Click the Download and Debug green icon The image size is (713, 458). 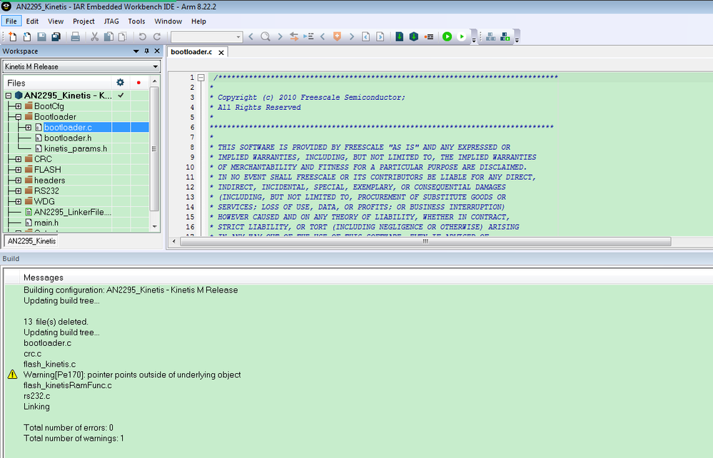(447, 37)
